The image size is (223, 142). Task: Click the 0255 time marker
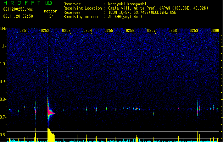pos(109,31)
